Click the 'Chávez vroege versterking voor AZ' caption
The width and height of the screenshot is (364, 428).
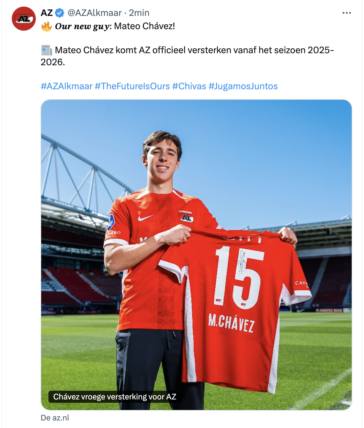[x=115, y=397]
